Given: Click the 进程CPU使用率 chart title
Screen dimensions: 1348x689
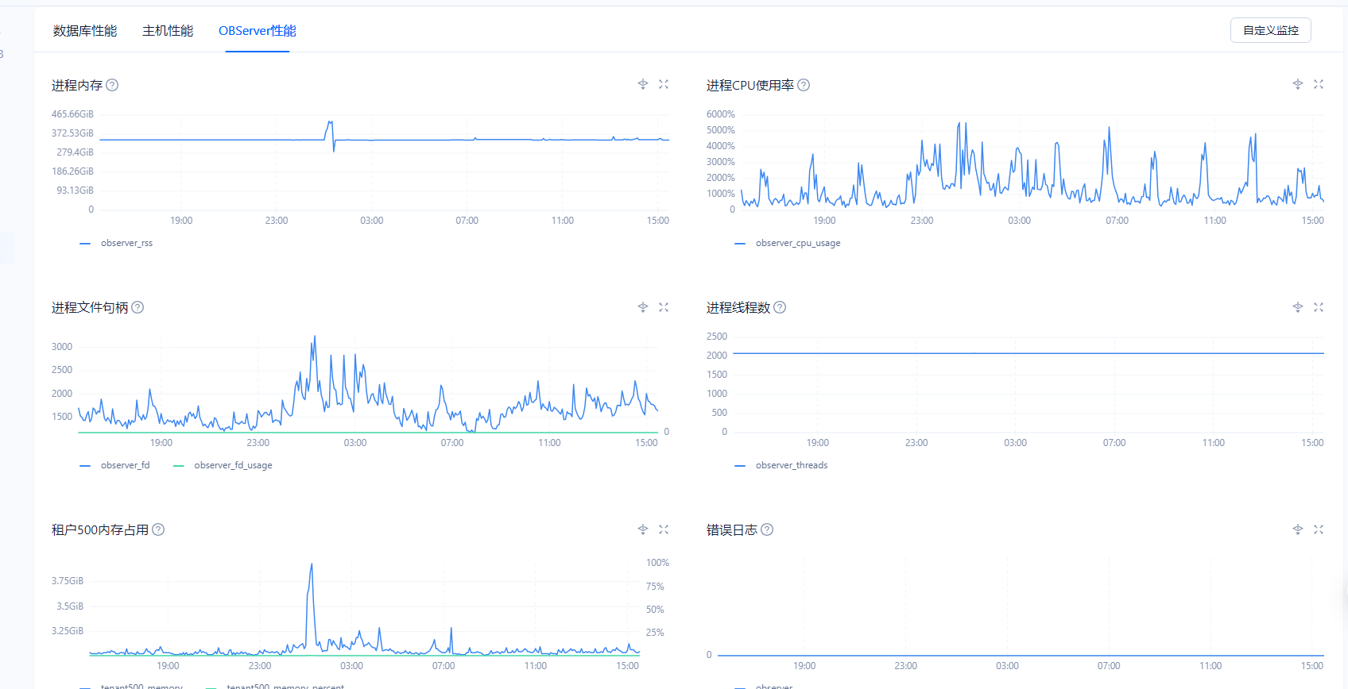Looking at the screenshot, I should (x=750, y=85).
